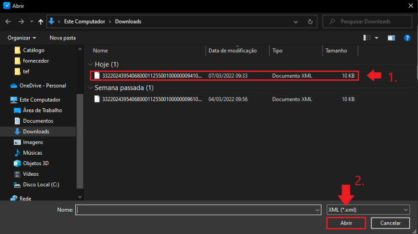418x234 pixels.
Task: Open Área de Trabalho in sidebar
Action: coord(42,110)
